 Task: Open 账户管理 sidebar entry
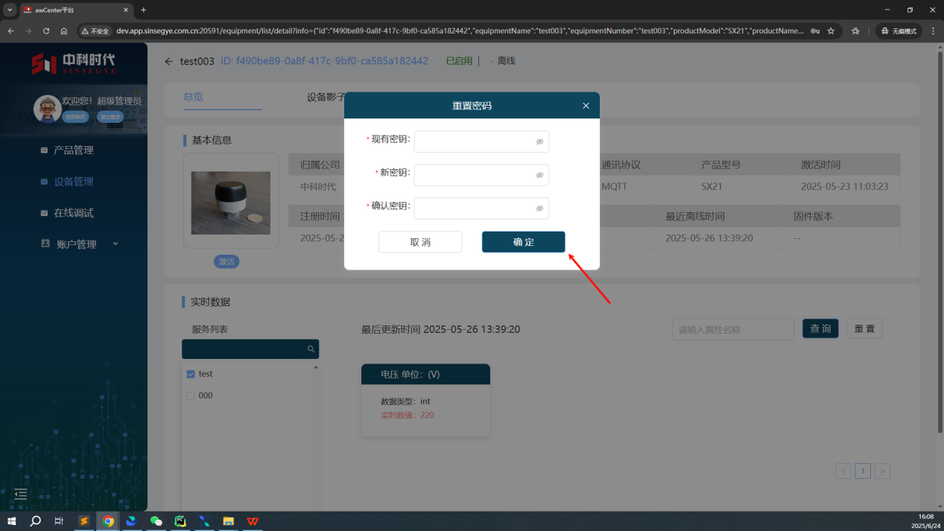(77, 244)
